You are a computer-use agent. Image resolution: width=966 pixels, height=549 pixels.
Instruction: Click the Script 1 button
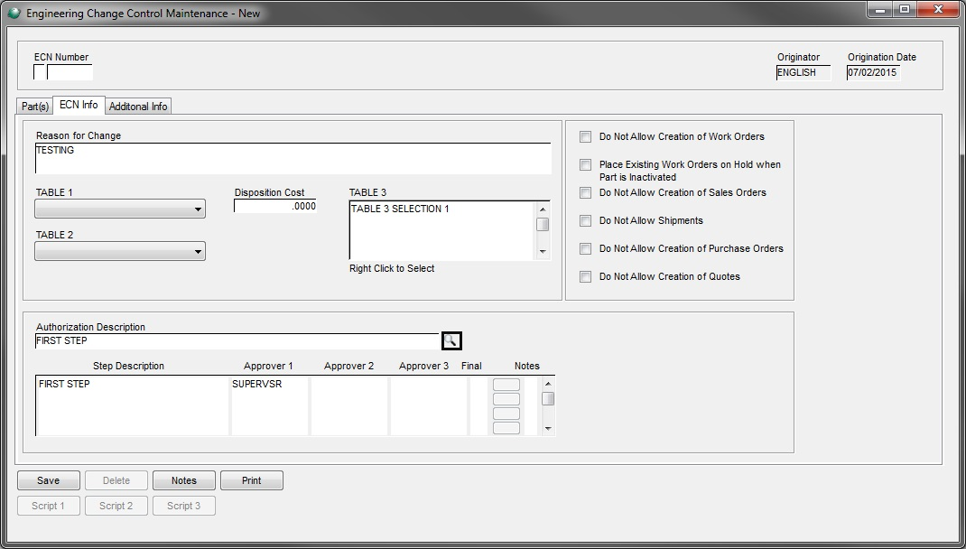(x=48, y=506)
